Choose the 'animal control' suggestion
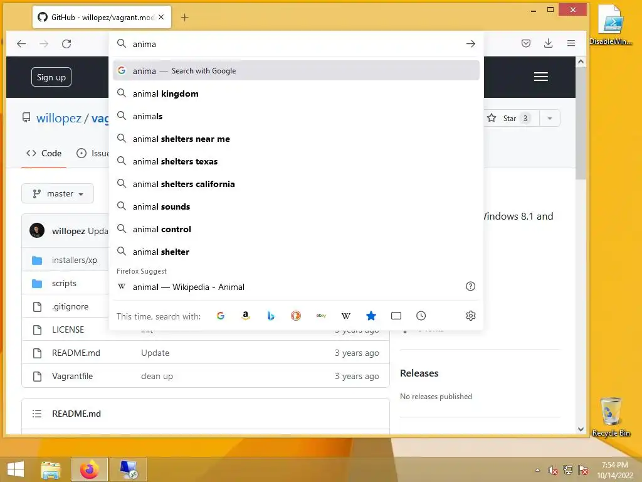 click(296, 228)
